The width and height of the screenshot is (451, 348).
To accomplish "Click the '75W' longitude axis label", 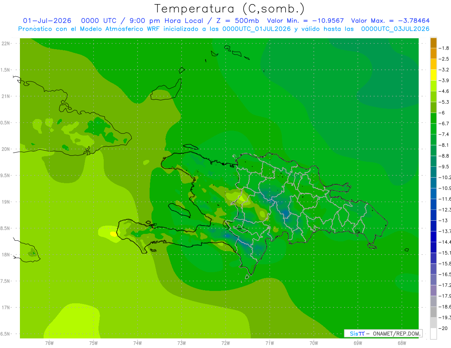I will click(x=94, y=343).
